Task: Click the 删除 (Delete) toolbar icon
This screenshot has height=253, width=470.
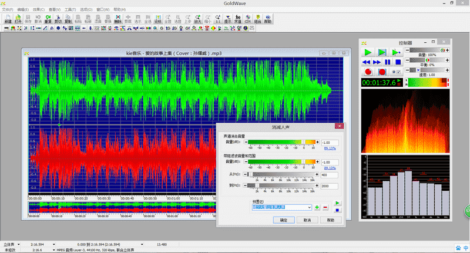Action: tap(118, 19)
